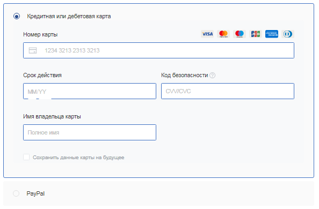The height and width of the screenshot is (209, 319).
Task: Click the PayPal payment option label
Action: (x=35, y=193)
